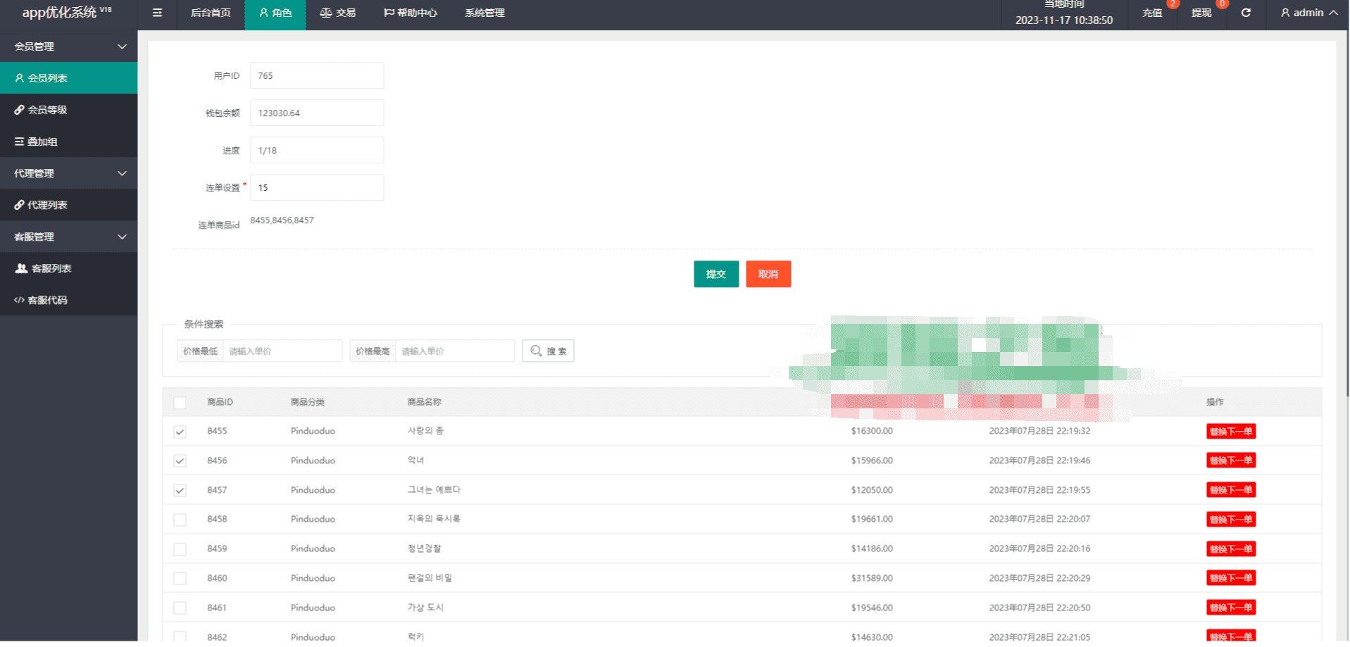Open the 帮助中心 top menu
This screenshot has height=647, width=1350.
click(x=410, y=13)
